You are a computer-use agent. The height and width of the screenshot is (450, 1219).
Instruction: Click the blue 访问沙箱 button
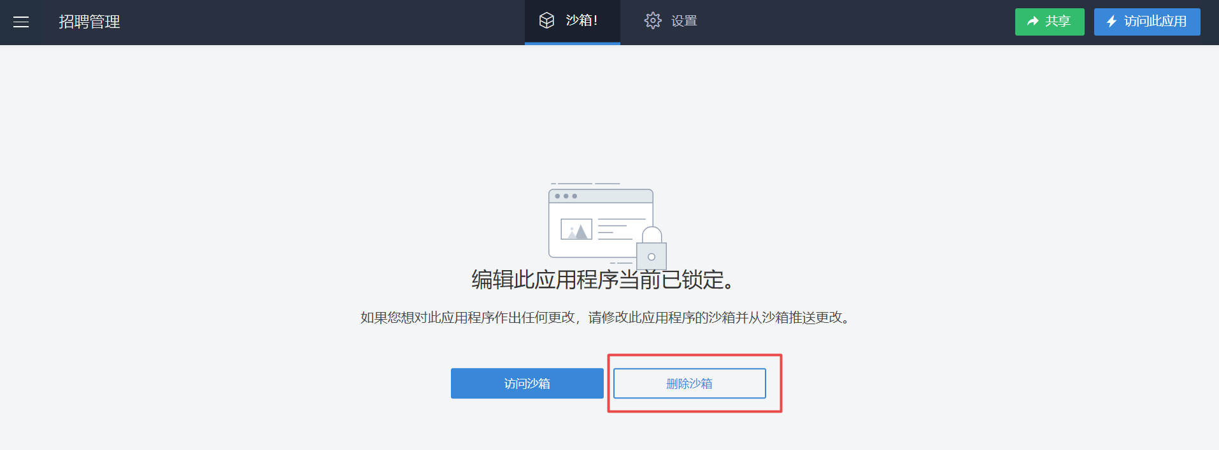(x=527, y=383)
